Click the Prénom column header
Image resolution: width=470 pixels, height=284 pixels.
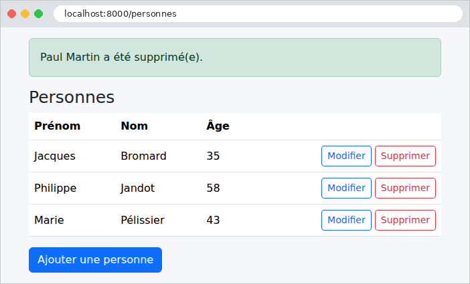(x=58, y=126)
